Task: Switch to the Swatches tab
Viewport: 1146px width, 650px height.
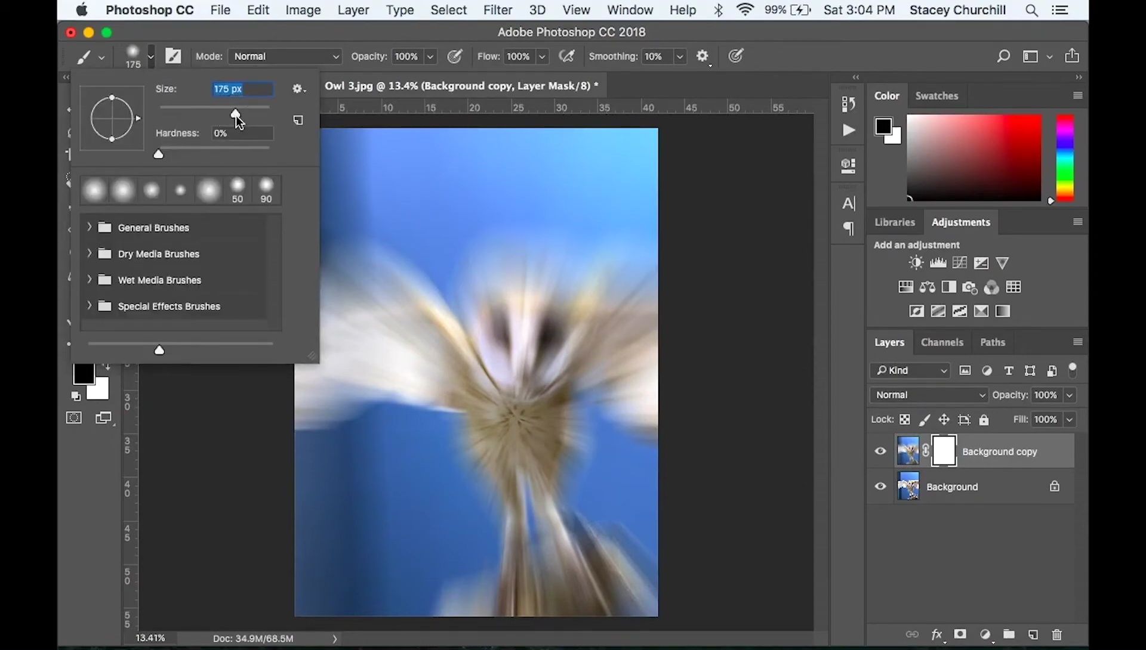Action: (x=936, y=95)
